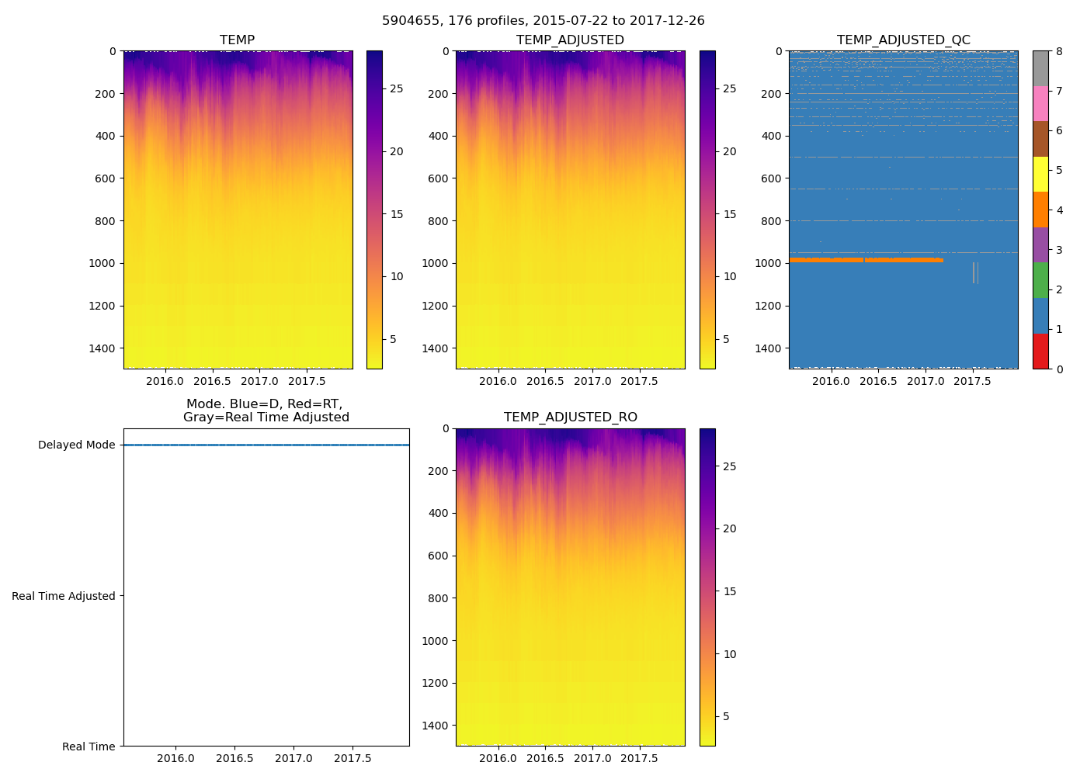The height and width of the screenshot is (776, 1087).
Task: Click the TEMP_ADJUSTED_RO temperature colorbar
Action: pos(707,587)
